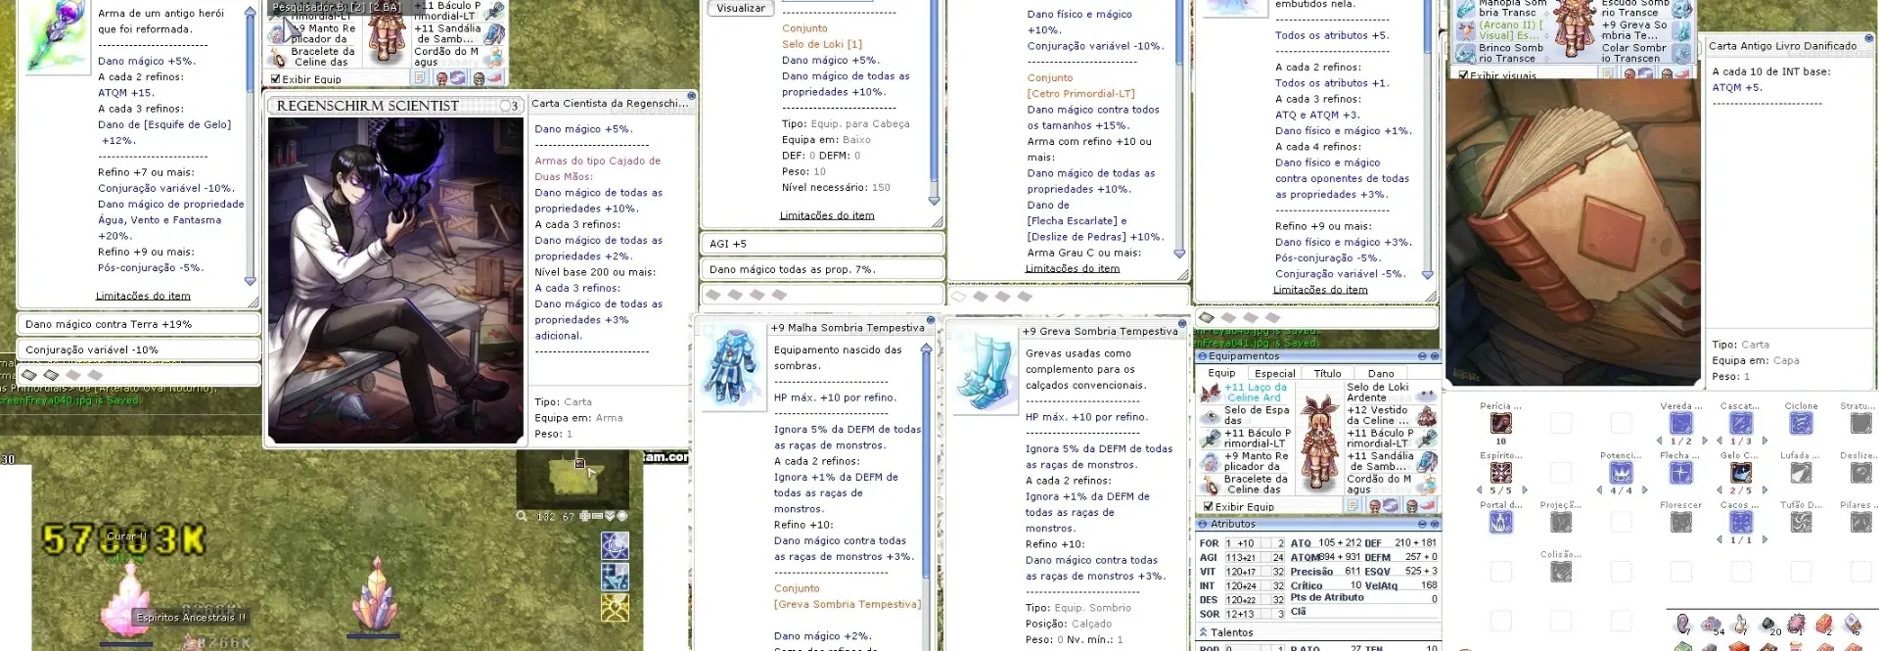Click the greyed Stratu skill icon
1879x651 pixels.
(x=1860, y=423)
